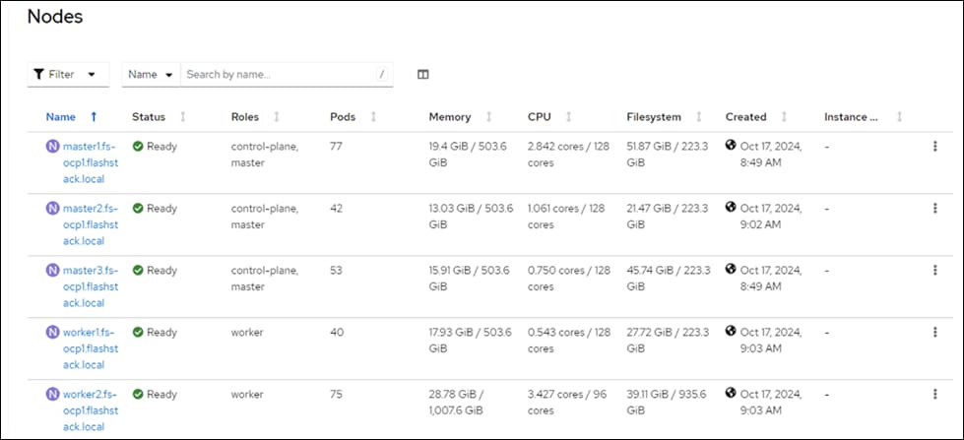Open master1.fs-ocp1.flashstack.local node link
The image size is (964, 440).
tap(91, 162)
